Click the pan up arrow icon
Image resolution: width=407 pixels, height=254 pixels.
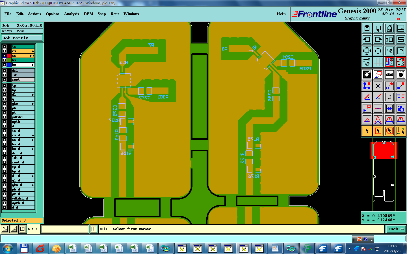[x=367, y=28]
